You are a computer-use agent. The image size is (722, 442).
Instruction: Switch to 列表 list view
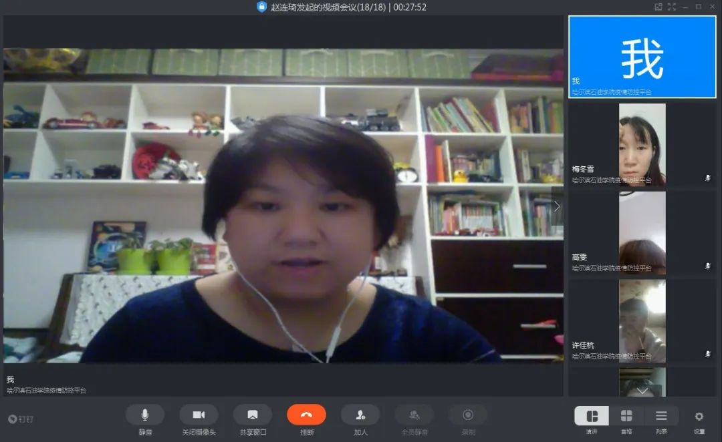[x=661, y=416]
